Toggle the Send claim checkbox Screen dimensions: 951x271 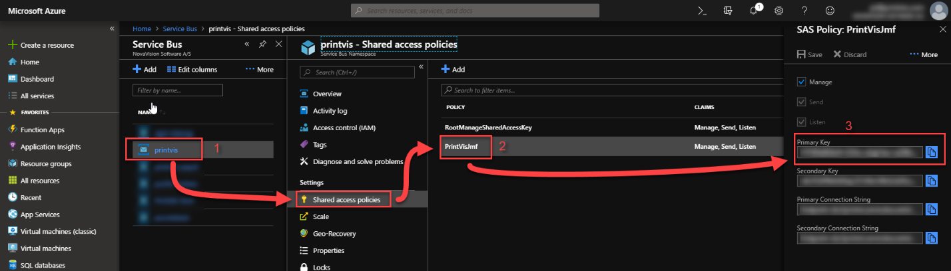(802, 102)
